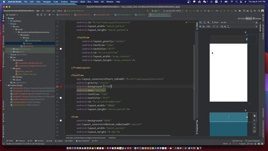Click the orange warning icon in design panel
The height and width of the screenshot is (151, 268).
click(x=256, y=22)
